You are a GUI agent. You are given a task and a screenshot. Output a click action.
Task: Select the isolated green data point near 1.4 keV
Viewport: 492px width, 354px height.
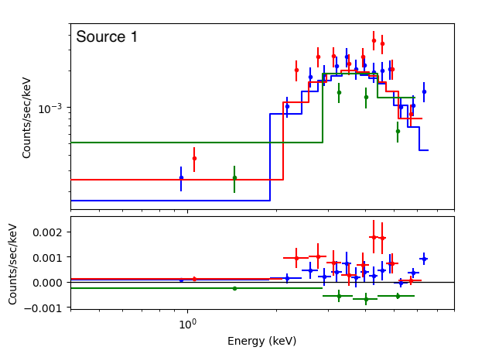tap(234, 178)
